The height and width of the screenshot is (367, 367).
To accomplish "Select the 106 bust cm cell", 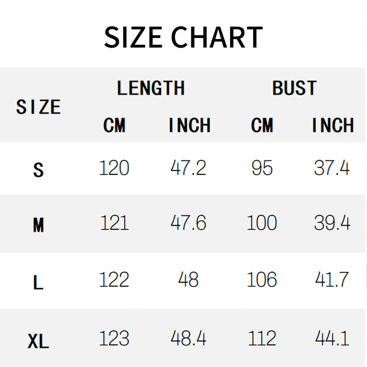I will coord(262,279).
